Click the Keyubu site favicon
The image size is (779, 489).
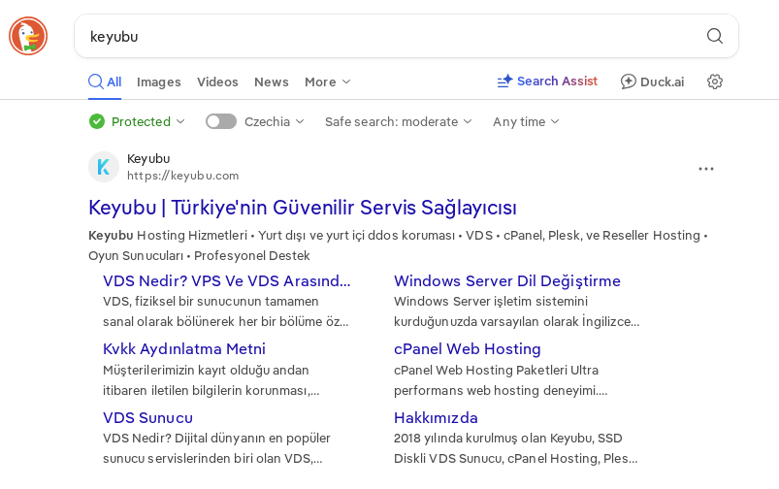(104, 167)
